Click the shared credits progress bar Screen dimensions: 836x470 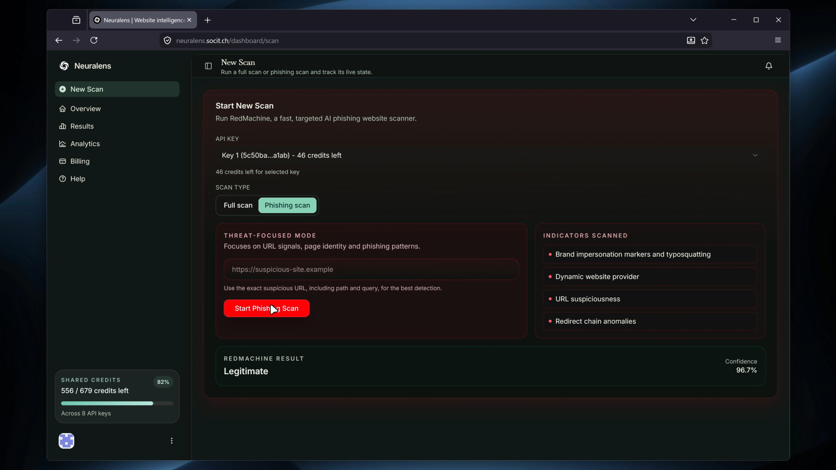pos(117,403)
